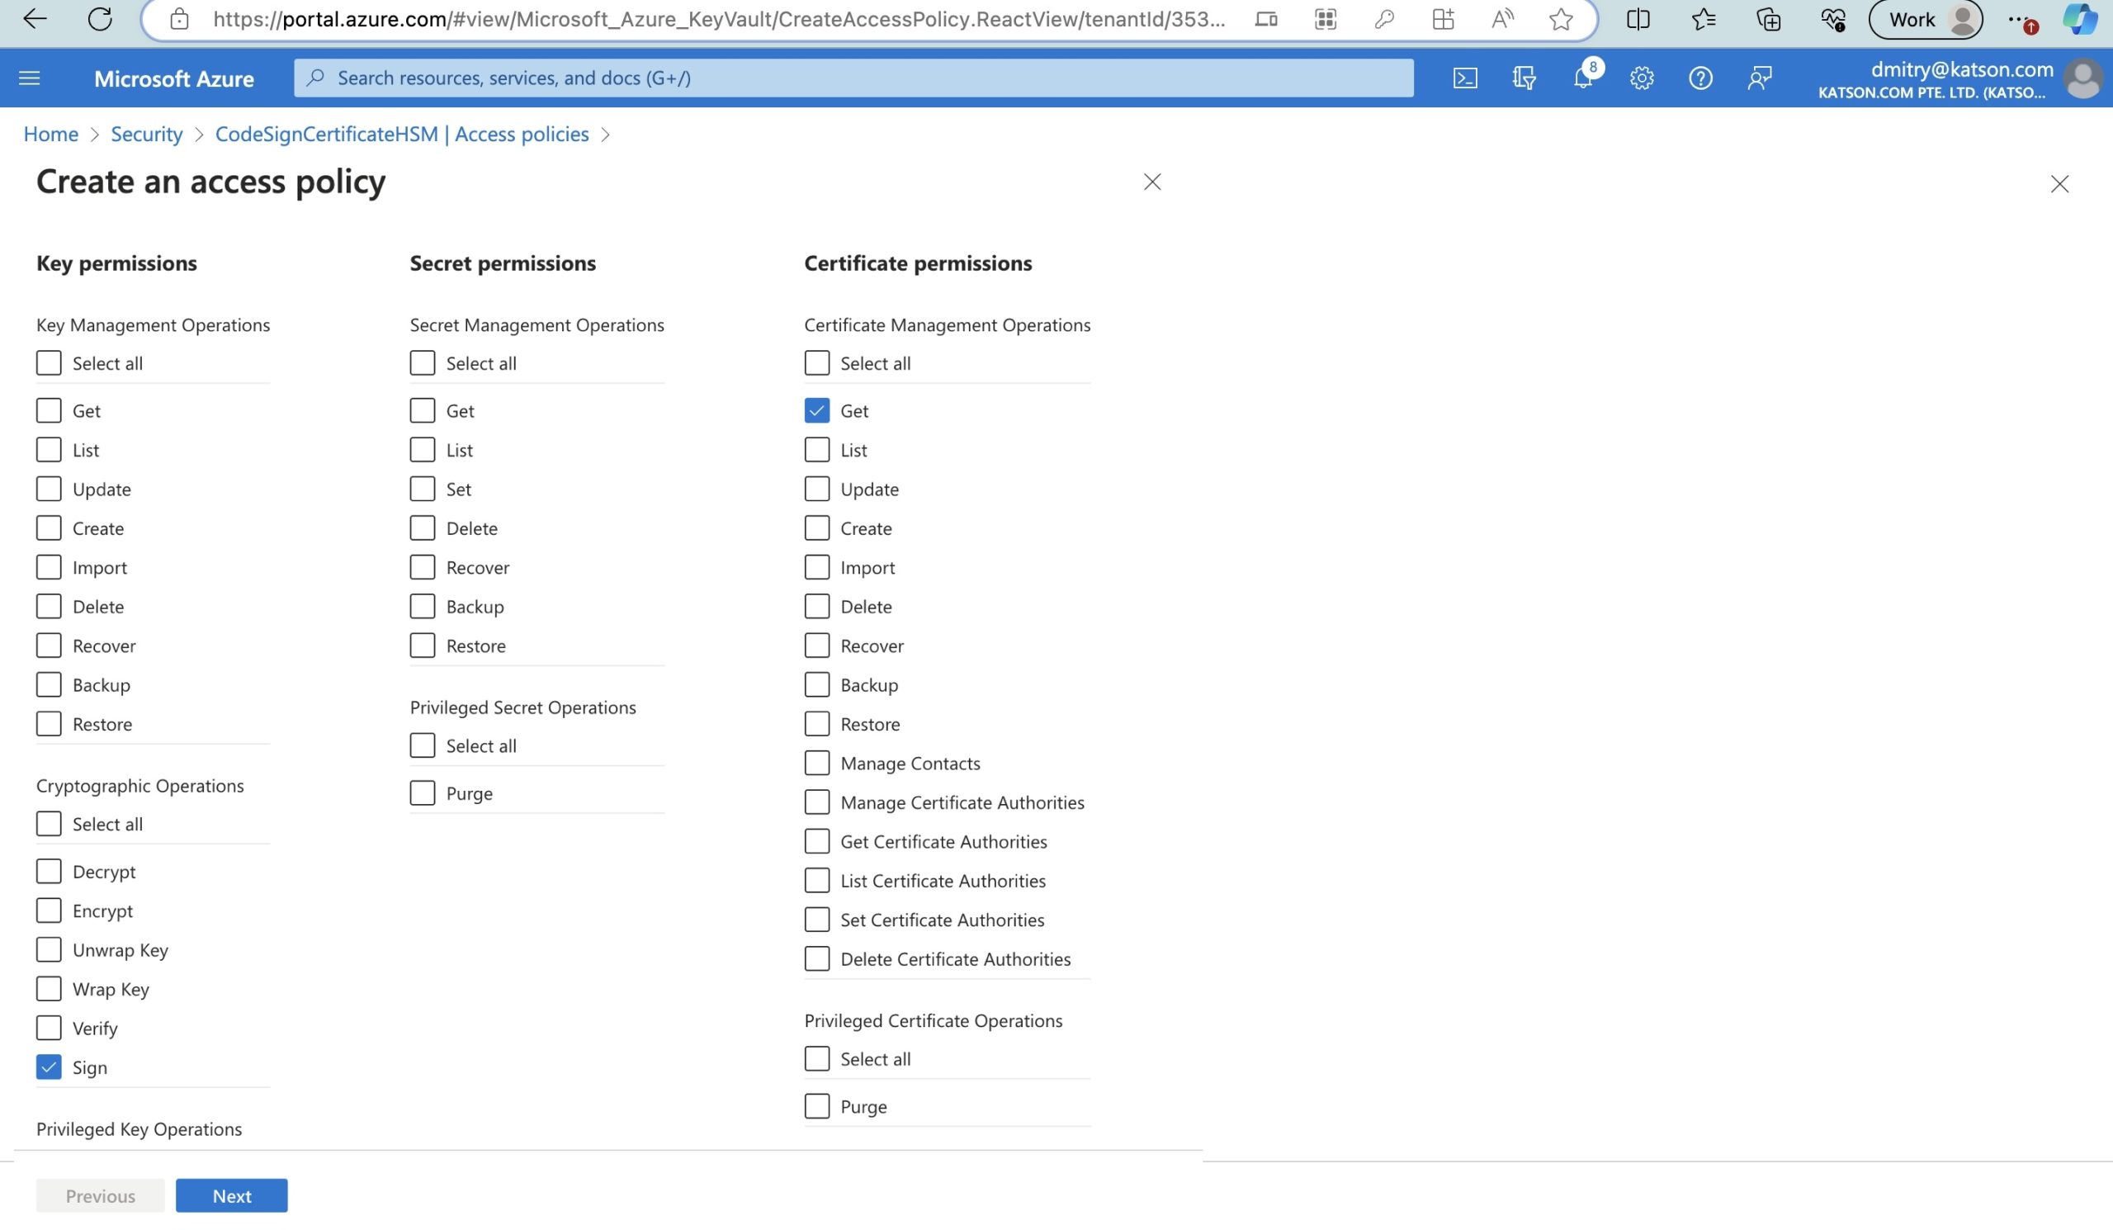Image resolution: width=2113 pixels, height=1230 pixels.
Task: Click the browser refresh icon
Action: click(100, 18)
